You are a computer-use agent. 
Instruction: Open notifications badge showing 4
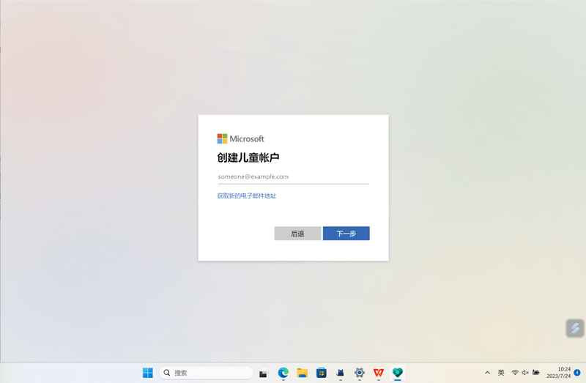(577, 373)
